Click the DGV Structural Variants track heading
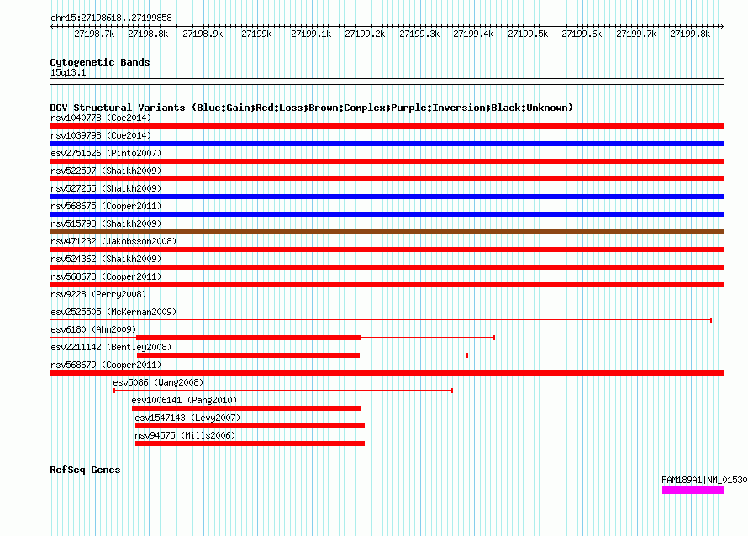 [x=311, y=108]
